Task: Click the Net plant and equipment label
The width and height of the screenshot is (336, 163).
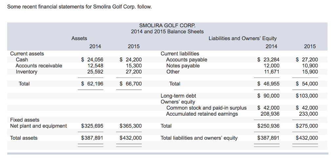Action: tap(39, 126)
